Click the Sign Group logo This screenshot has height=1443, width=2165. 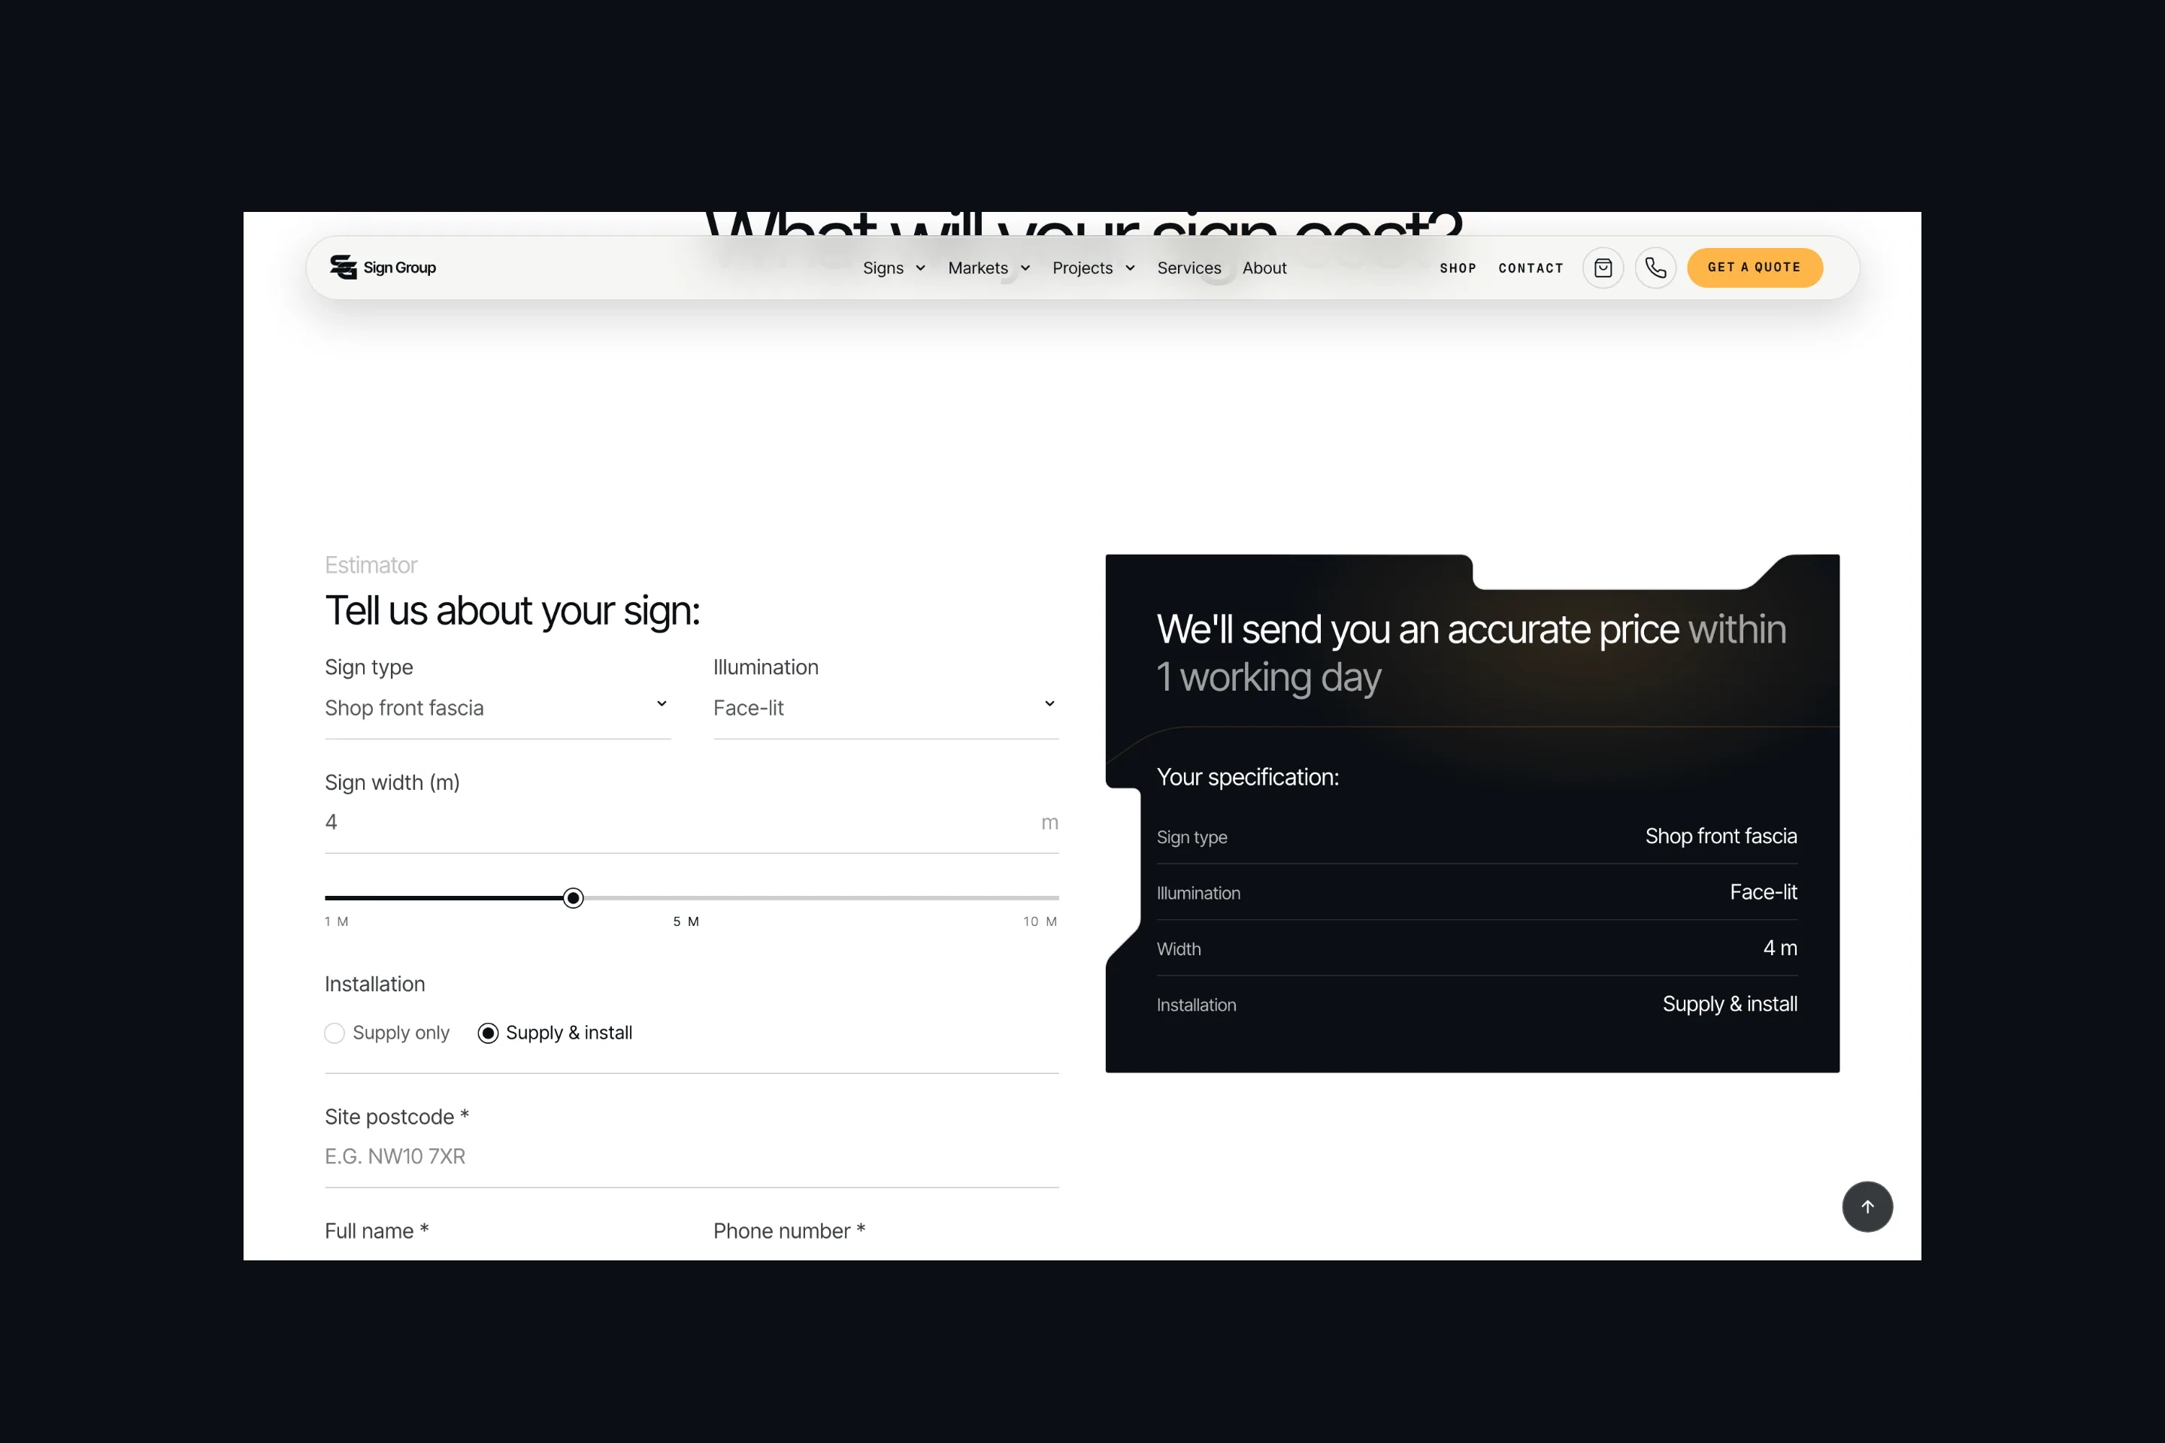pos(383,268)
